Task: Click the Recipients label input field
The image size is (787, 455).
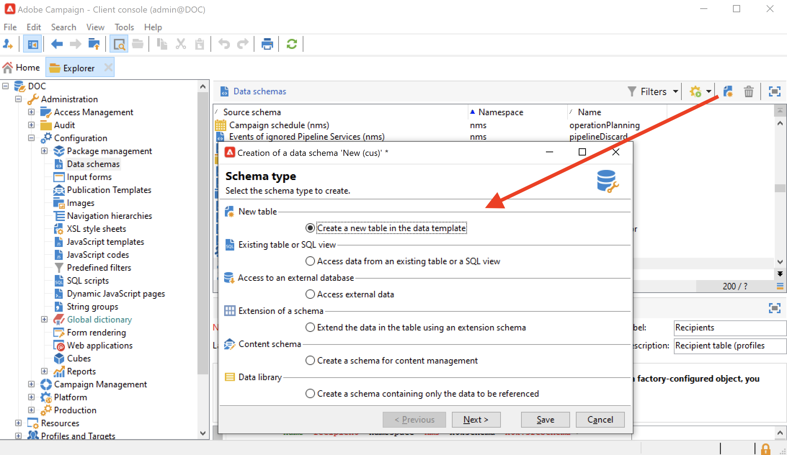Action: [x=728, y=328]
